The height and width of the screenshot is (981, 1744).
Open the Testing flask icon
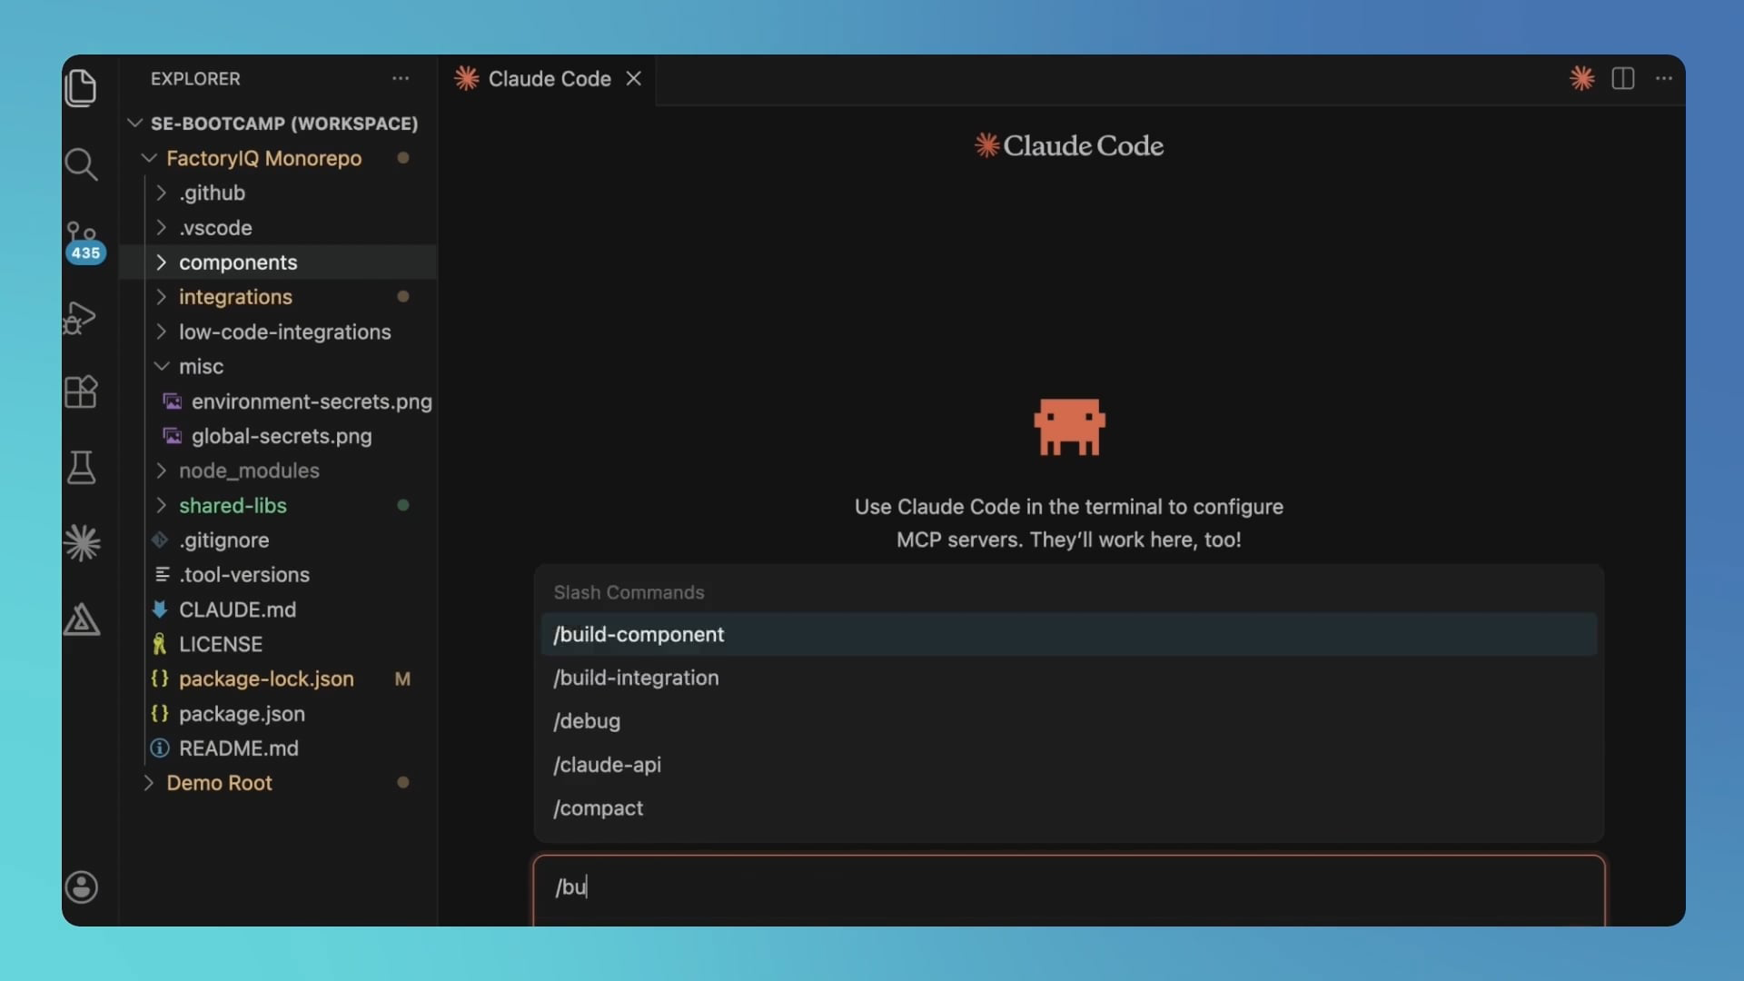click(81, 468)
